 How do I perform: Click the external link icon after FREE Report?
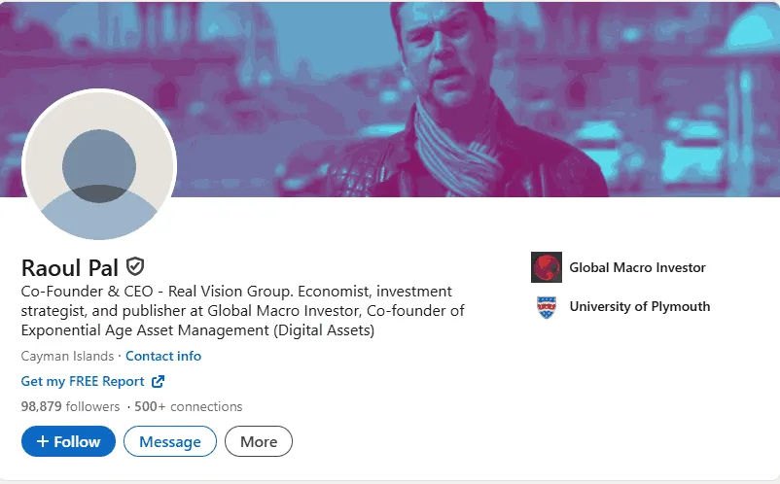pos(158,382)
